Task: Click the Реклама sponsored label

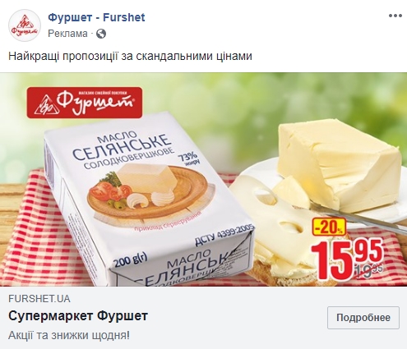Action: coord(67,34)
